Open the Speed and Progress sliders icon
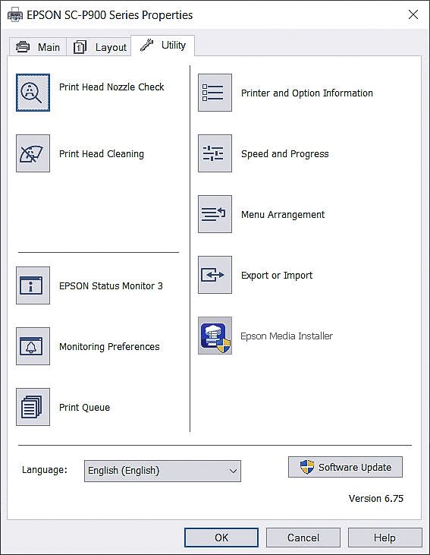The height and width of the screenshot is (555, 430). [215, 153]
